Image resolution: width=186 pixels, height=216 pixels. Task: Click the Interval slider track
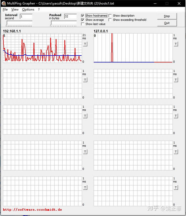point(19,23)
